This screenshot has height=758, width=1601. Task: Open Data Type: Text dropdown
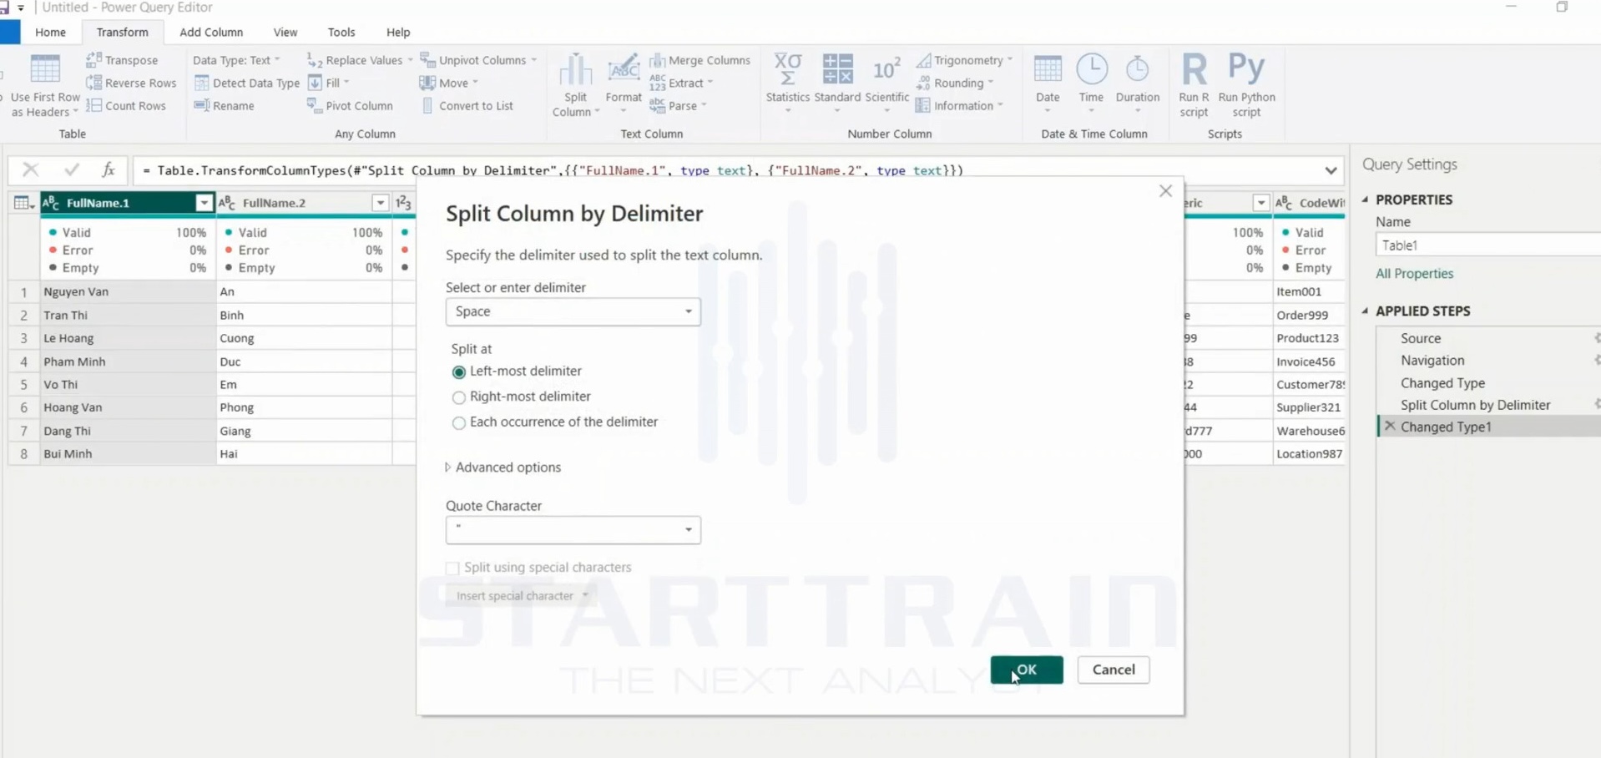click(236, 60)
